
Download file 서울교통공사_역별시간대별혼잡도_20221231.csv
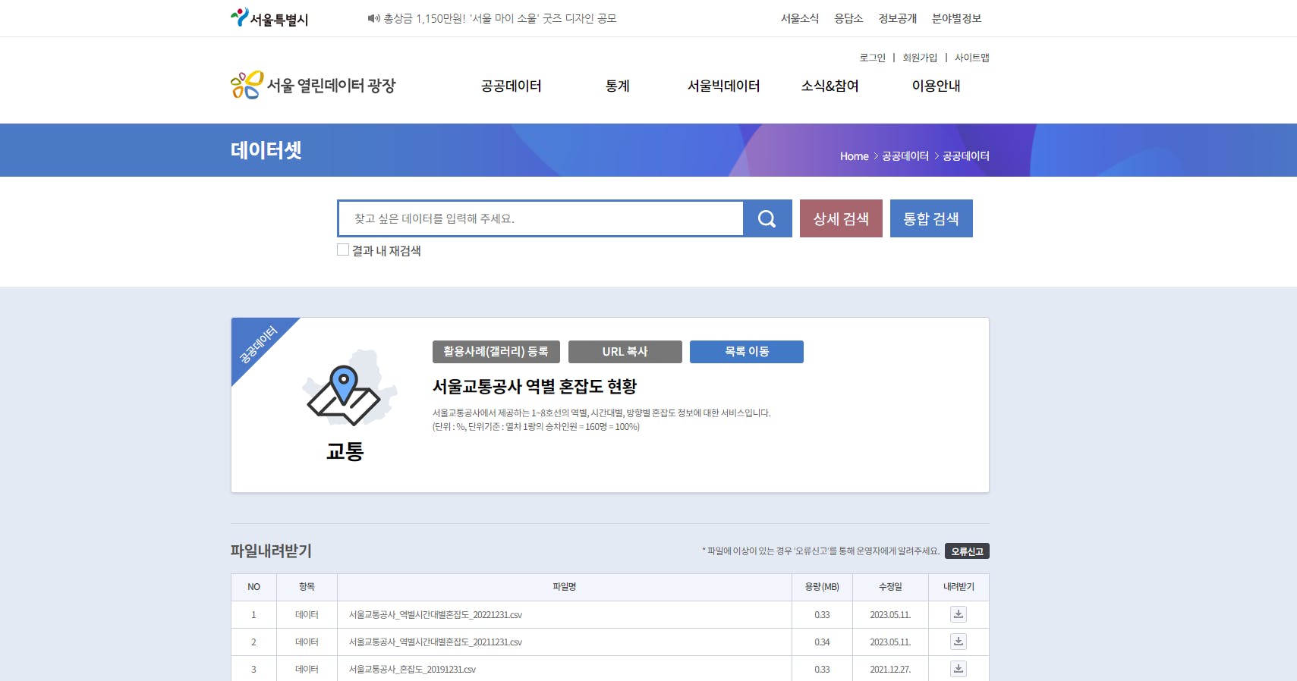click(959, 614)
